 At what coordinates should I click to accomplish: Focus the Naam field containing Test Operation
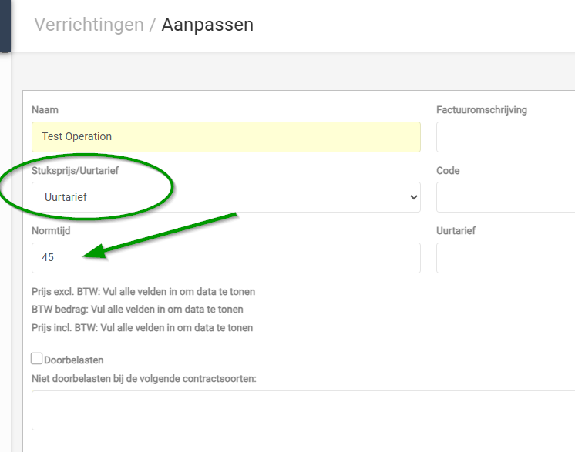(226, 137)
